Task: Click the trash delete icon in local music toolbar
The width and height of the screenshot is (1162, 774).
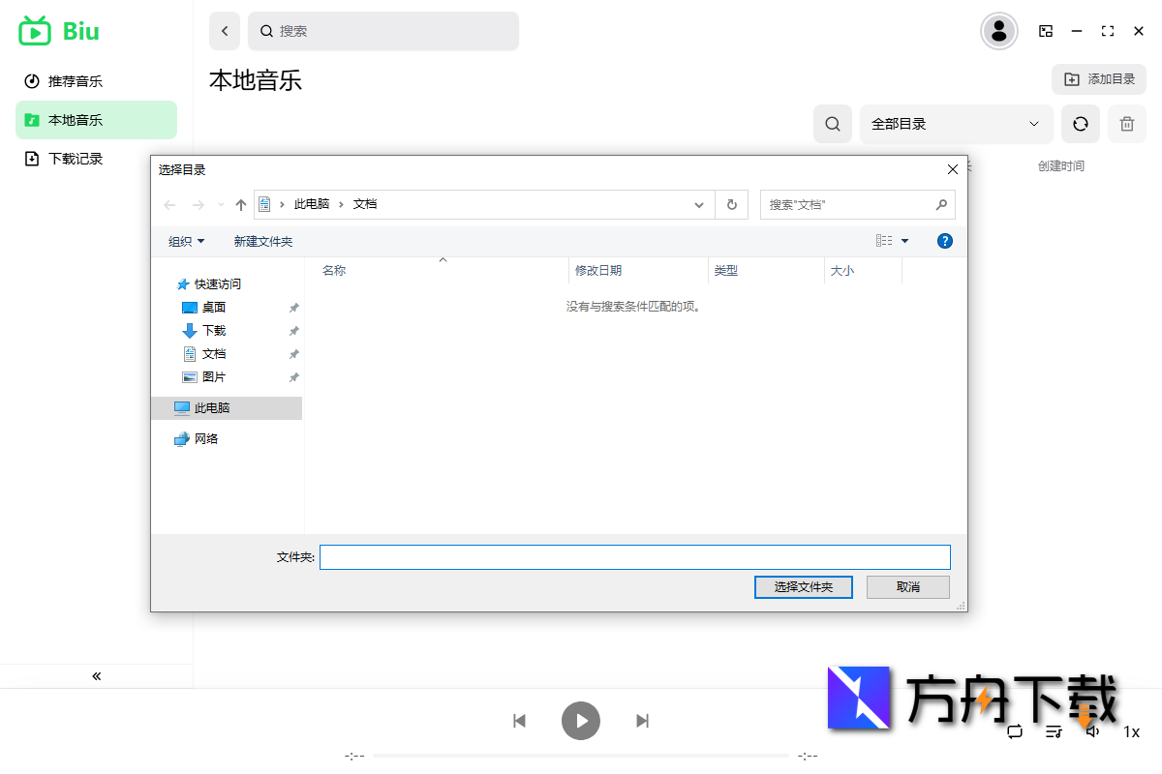Action: pyautogui.click(x=1126, y=124)
